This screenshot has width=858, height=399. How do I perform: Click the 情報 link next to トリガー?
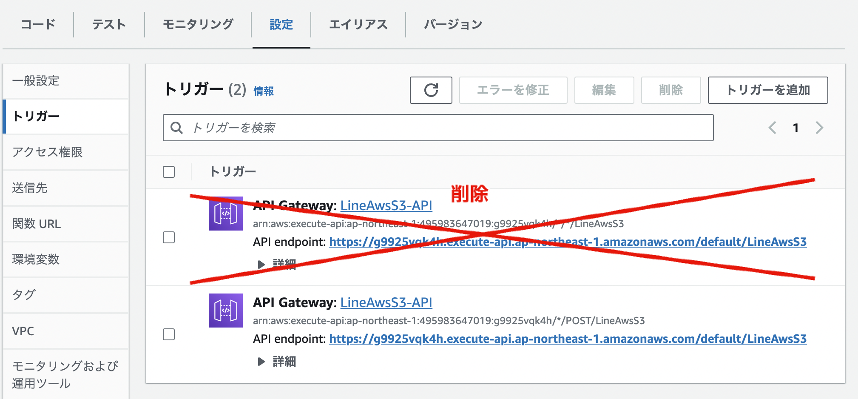point(262,91)
